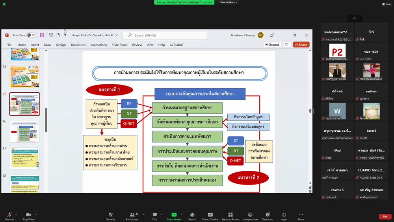Click Stop Video camera icon
Image resolution: width=394 pixels, height=222 pixels.
tap(28, 215)
